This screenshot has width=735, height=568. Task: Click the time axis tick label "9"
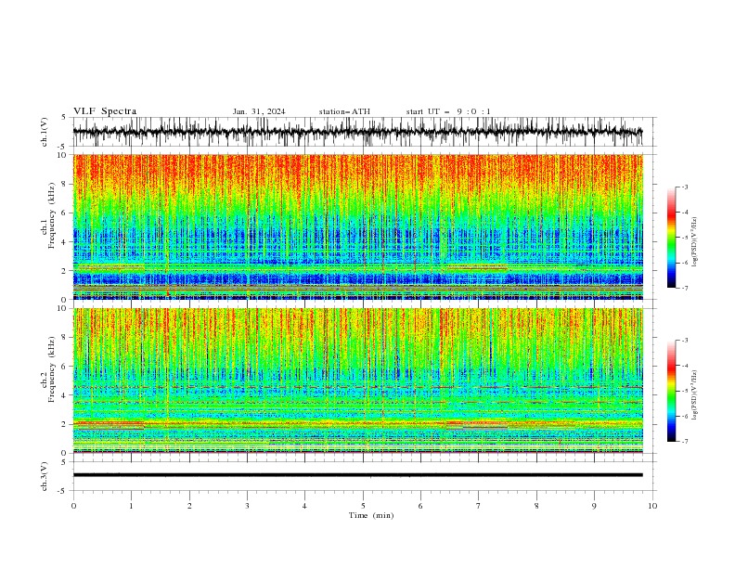tap(594, 506)
